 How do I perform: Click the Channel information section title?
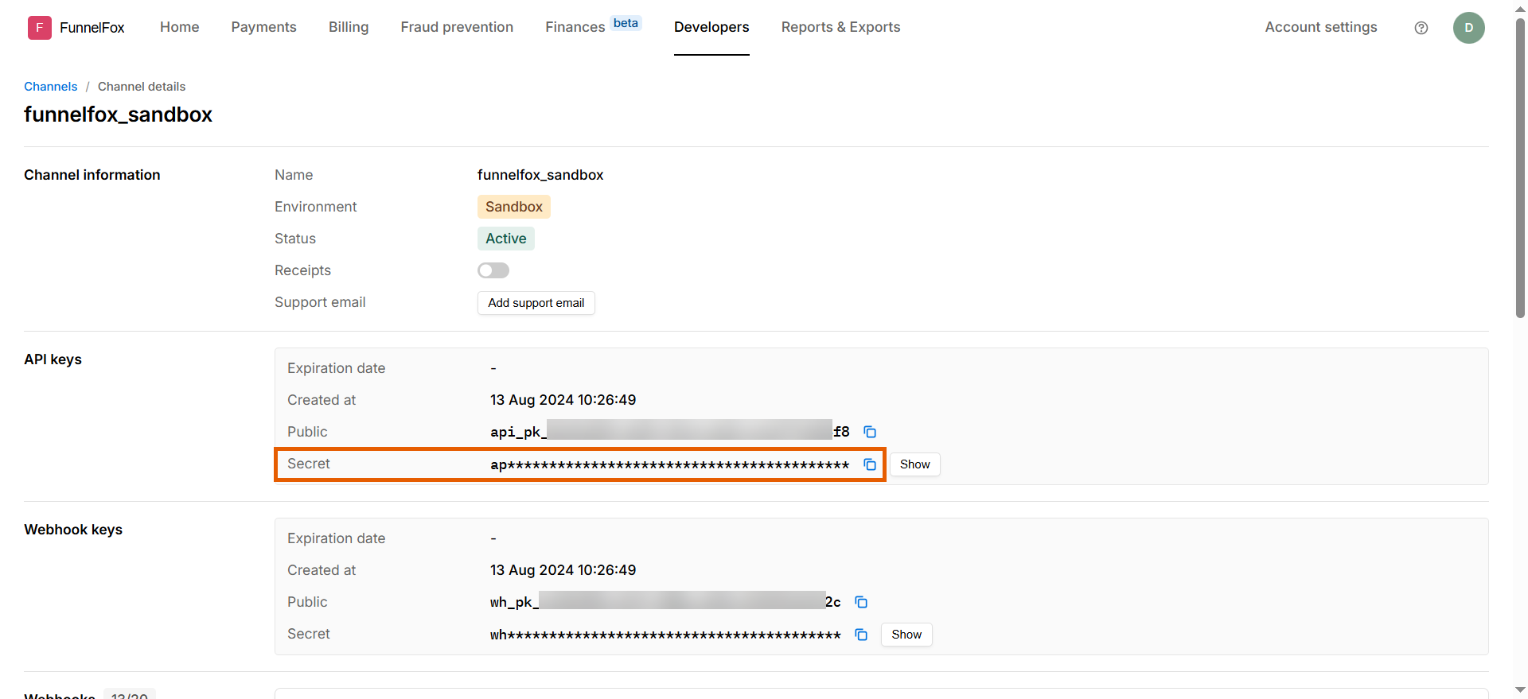click(x=92, y=175)
